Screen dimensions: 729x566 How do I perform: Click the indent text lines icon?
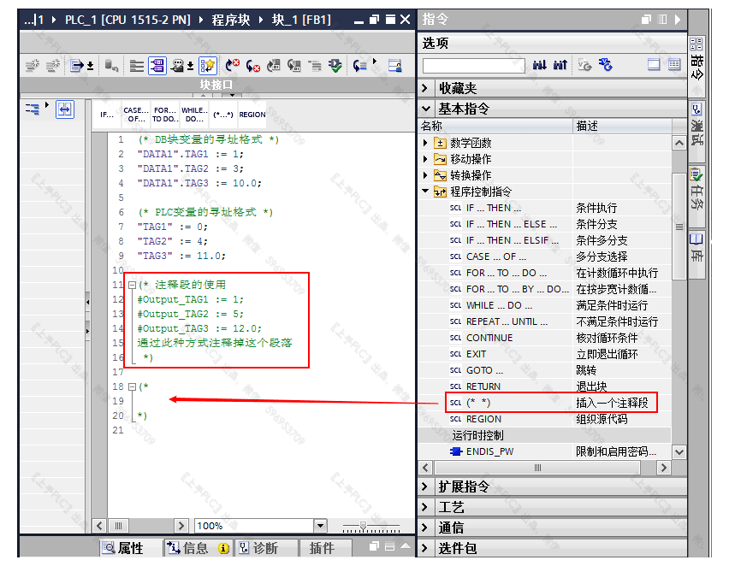(136, 66)
